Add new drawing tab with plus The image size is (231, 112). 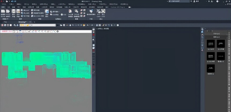pyautogui.click(x=34, y=22)
